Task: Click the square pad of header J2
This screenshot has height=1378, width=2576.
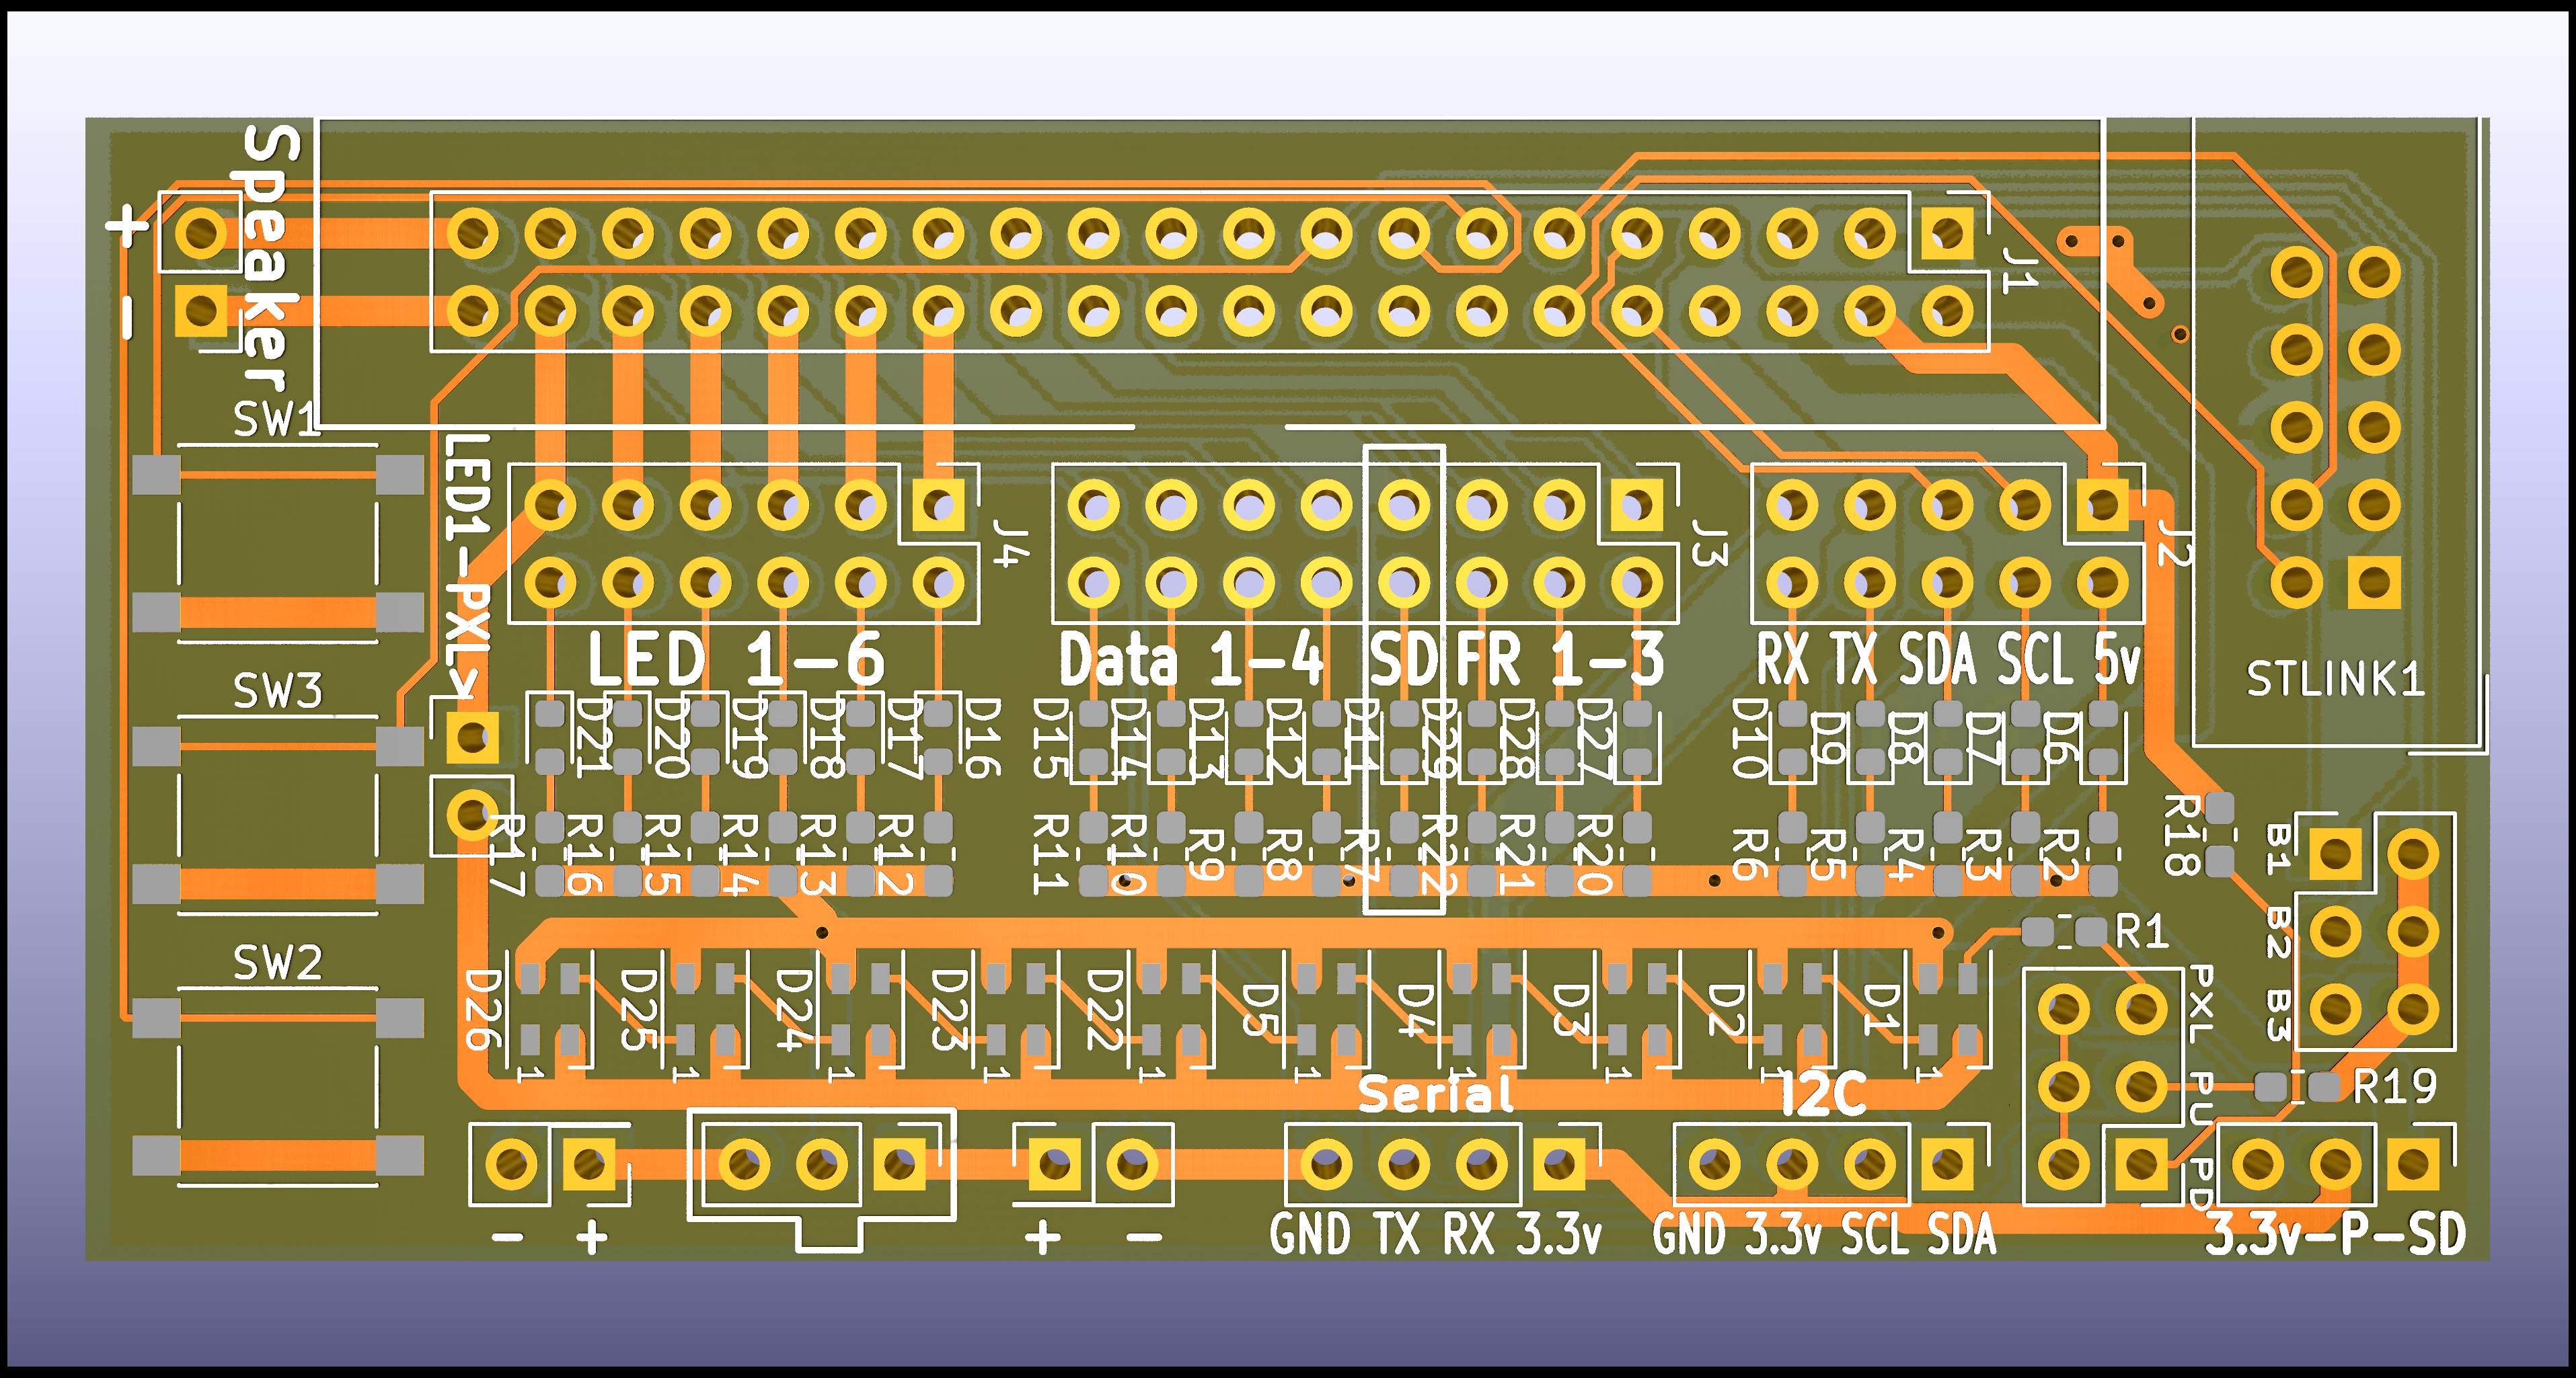Action: pyautogui.click(x=2102, y=505)
